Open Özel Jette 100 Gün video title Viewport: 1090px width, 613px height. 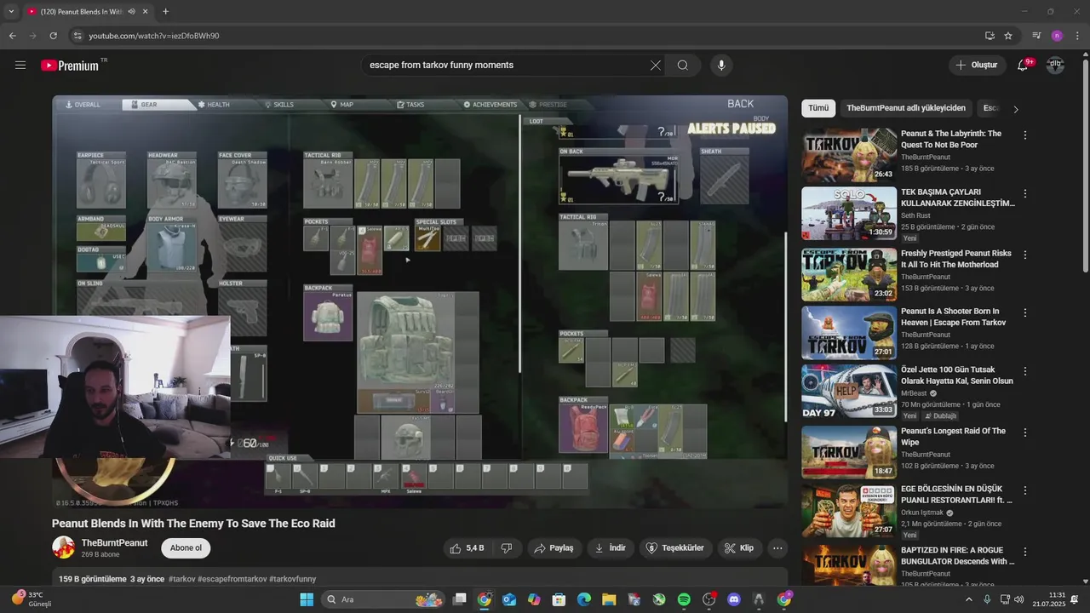point(957,375)
